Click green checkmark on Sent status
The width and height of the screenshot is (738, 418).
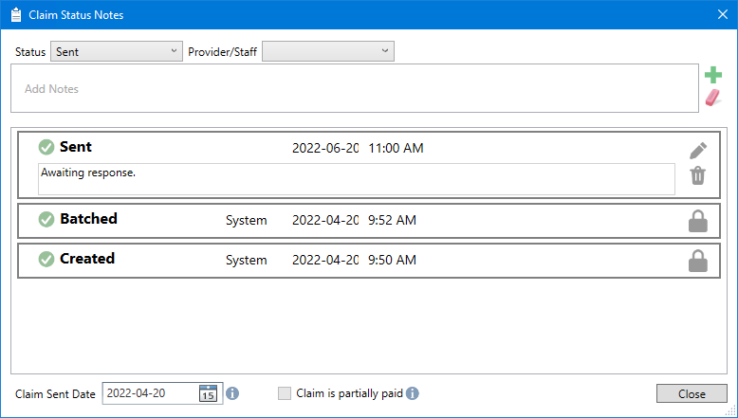(x=46, y=147)
